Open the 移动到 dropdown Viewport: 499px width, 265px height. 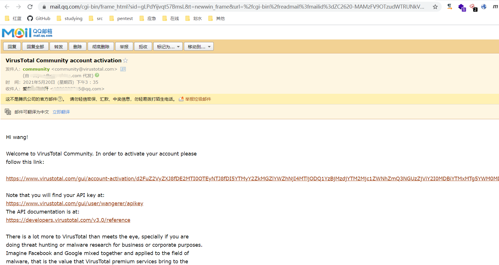pos(199,46)
